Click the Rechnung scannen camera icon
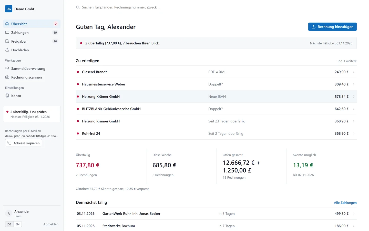The width and height of the screenshot is (369, 231). click(x=7, y=77)
